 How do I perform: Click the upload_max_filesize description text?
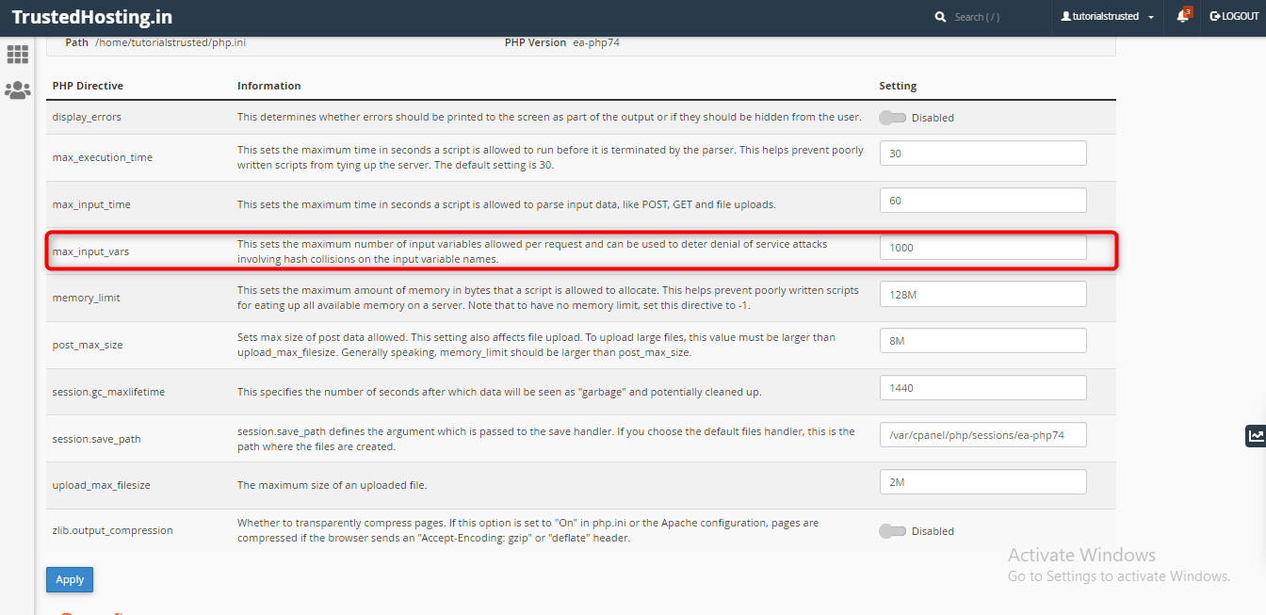click(x=333, y=485)
